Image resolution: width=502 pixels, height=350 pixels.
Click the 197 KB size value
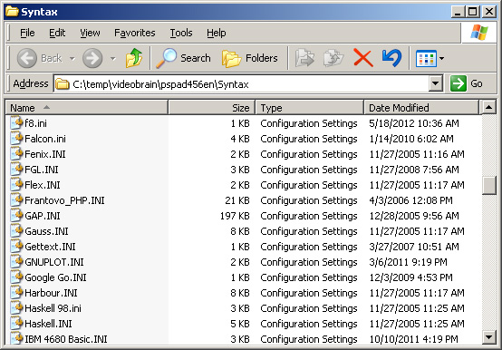tap(235, 216)
